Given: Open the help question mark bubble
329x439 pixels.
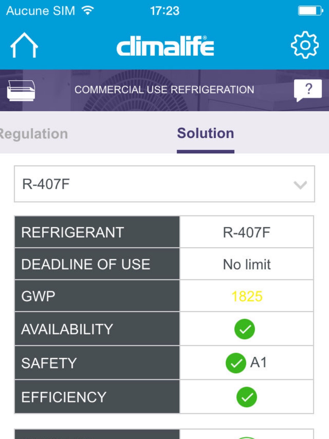Looking at the screenshot, I should (308, 90).
